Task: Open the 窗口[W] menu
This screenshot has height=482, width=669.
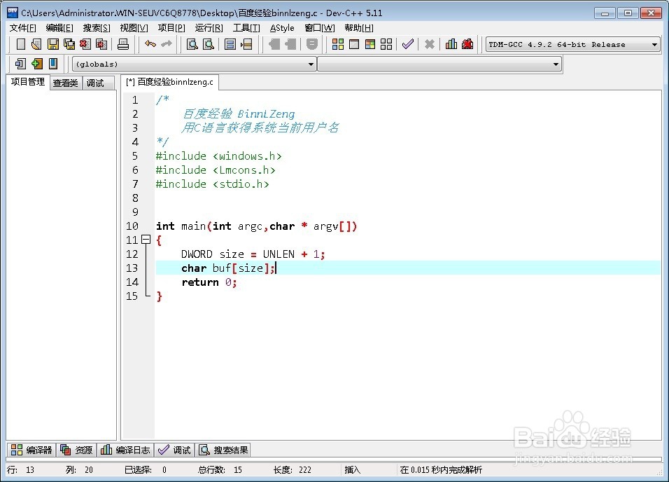Action: (x=320, y=28)
